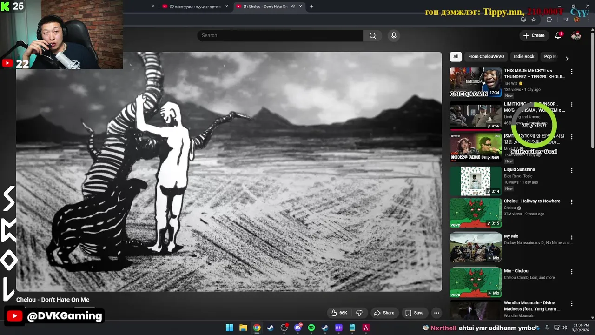This screenshot has height=335, width=595.
Task: Click the system tray volume icon
Action: click(x=564, y=328)
